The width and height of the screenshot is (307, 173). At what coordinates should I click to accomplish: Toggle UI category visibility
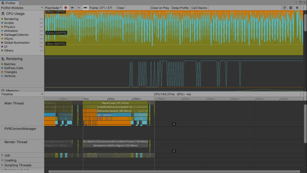tap(2, 46)
